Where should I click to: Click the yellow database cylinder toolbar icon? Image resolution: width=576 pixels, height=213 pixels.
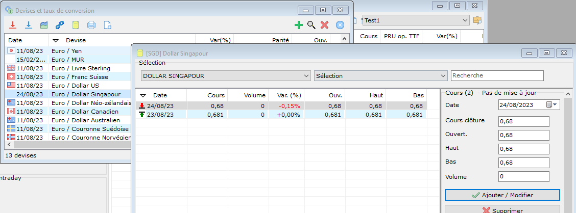click(75, 25)
